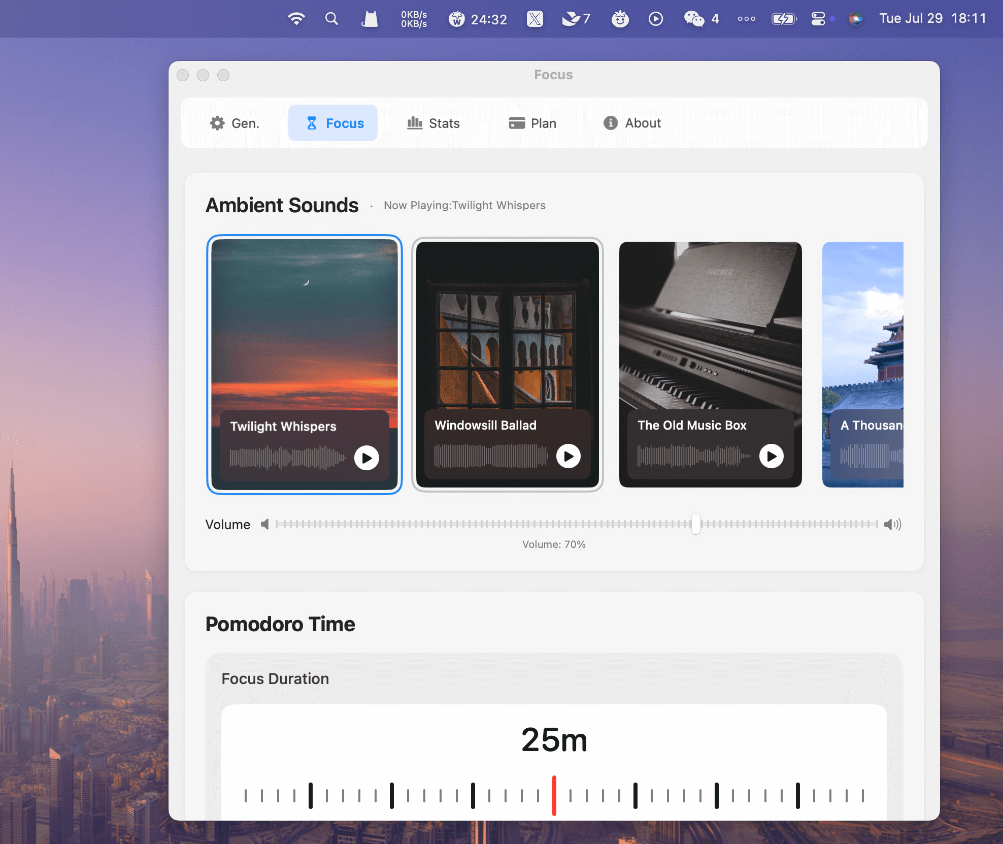This screenshot has height=844, width=1003.
Task: Open Spotlight search in menu bar
Action: (331, 19)
